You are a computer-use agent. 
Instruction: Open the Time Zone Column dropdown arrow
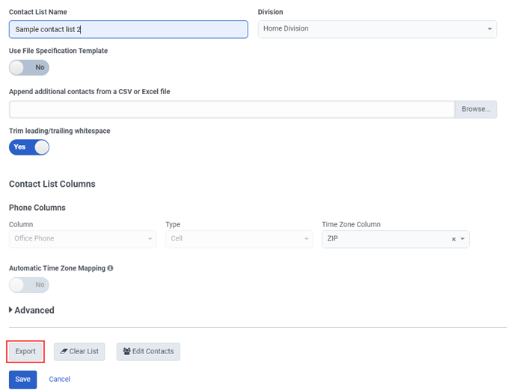[x=462, y=238]
